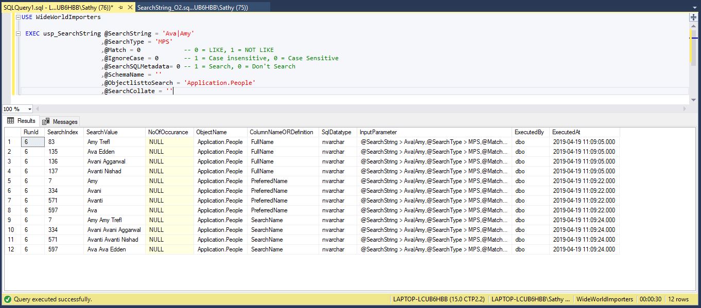Click the @SearchCollate parameter line
701x308 pixels.
click(138, 91)
